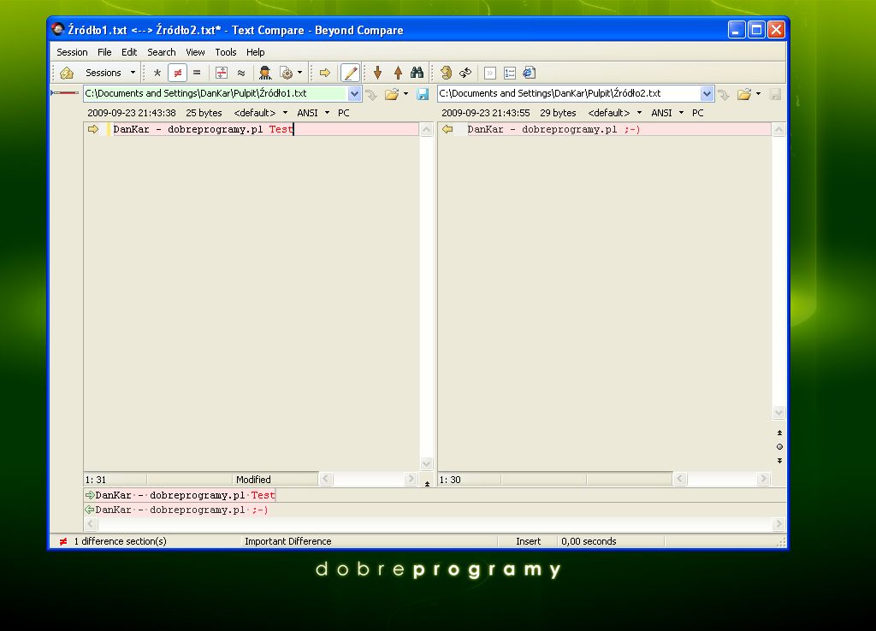Open left pane <default> format dropdown
Viewport: 876px width, 631px height.
[261, 113]
